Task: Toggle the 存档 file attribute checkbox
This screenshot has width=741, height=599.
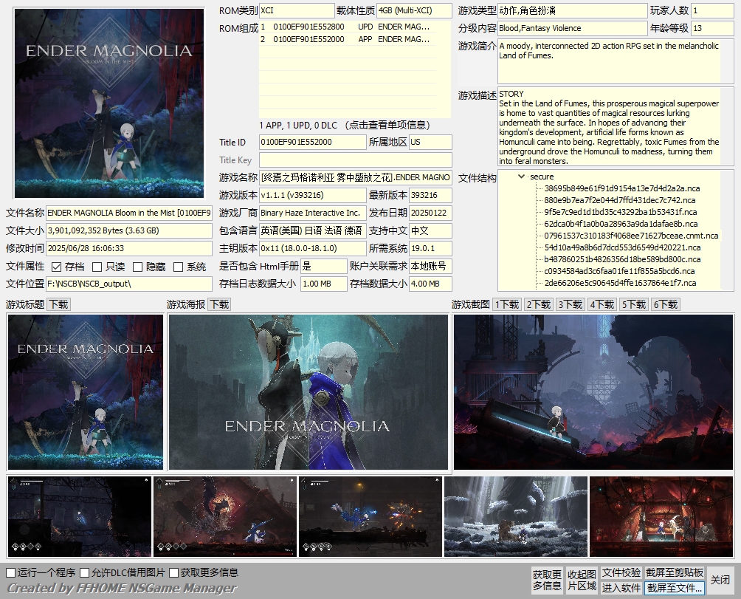Action: (x=57, y=267)
